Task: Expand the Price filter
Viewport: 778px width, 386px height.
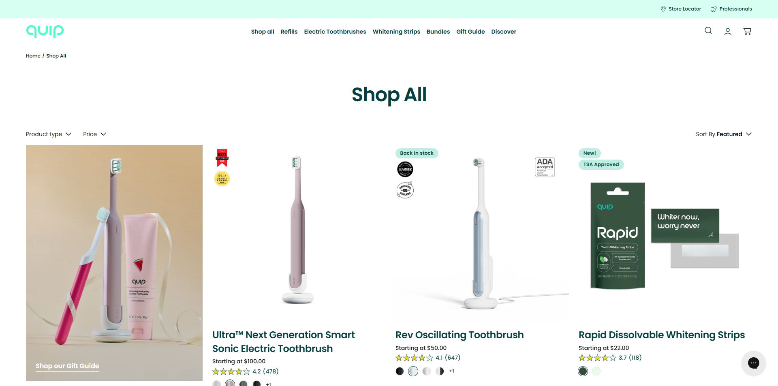Action: 94,134
